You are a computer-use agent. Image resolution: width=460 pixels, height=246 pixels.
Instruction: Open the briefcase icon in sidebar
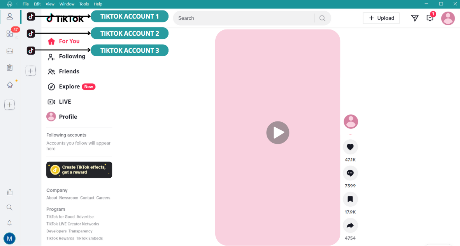[10, 50]
